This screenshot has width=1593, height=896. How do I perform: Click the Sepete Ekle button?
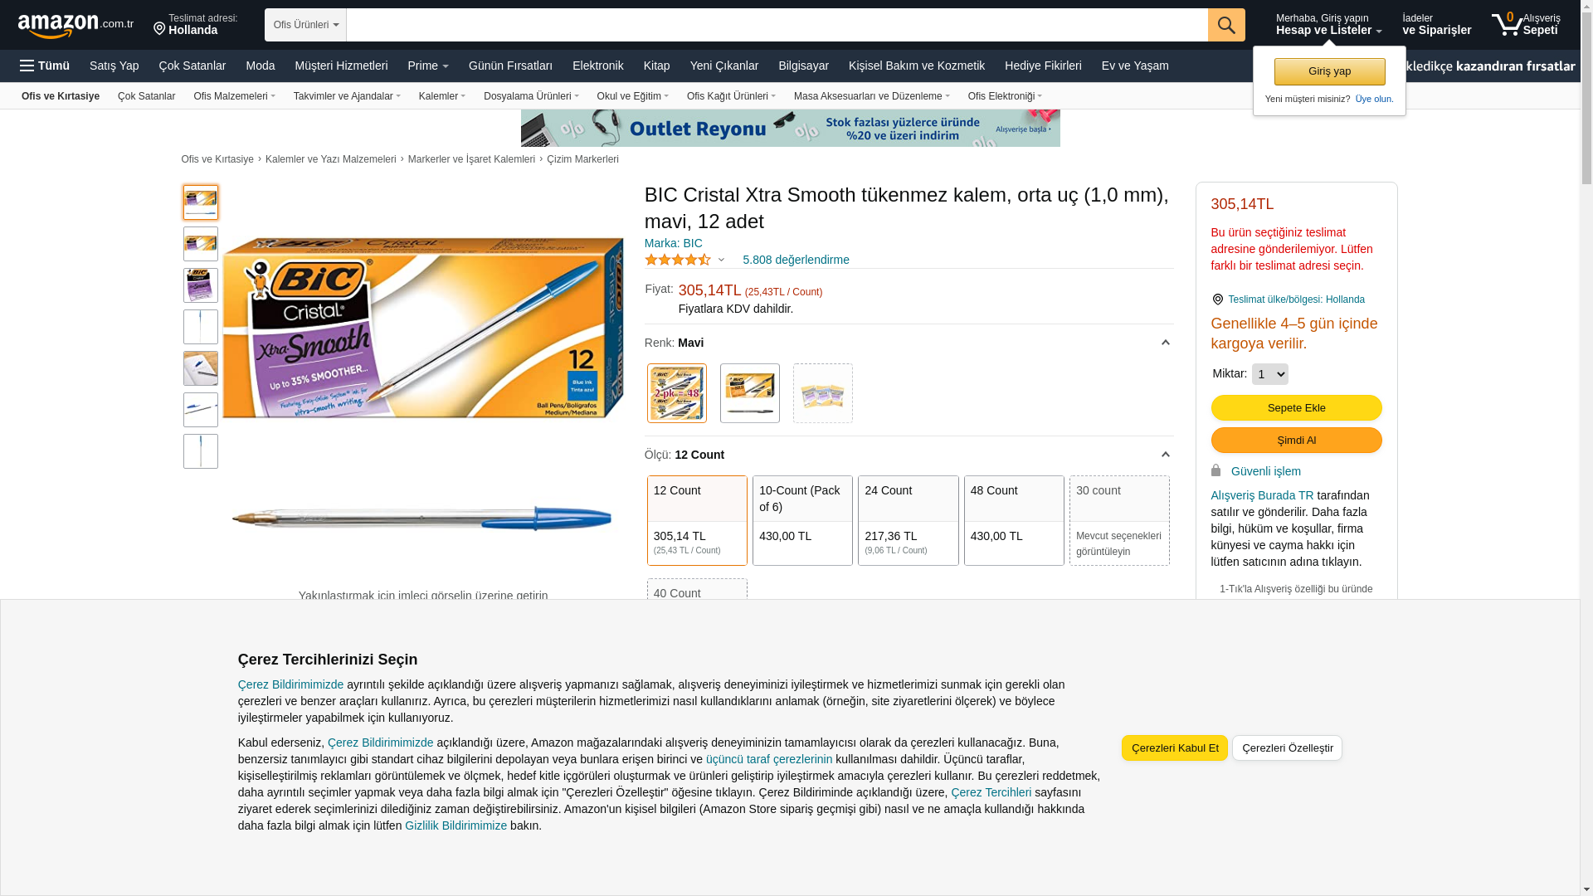(x=1296, y=407)
